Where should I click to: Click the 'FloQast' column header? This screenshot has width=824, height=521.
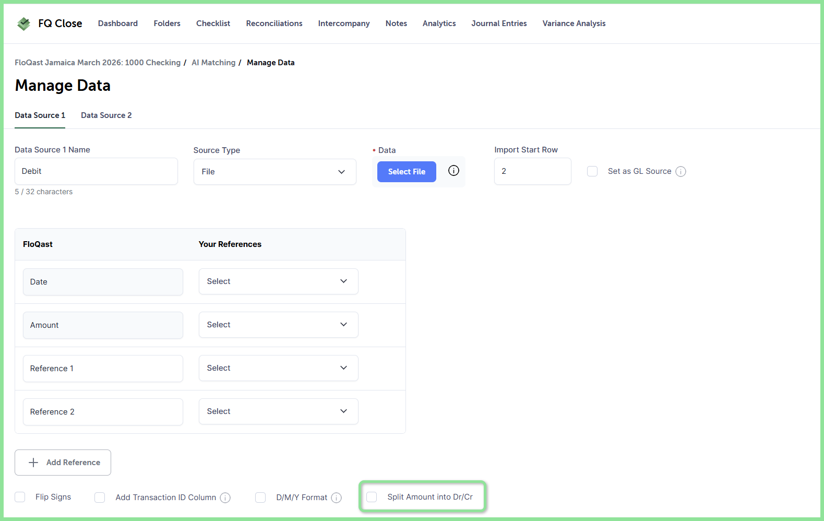coord(38,244)
